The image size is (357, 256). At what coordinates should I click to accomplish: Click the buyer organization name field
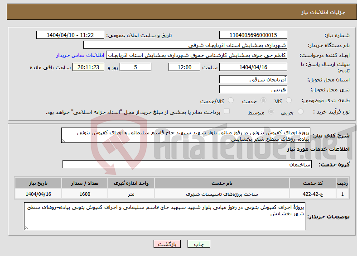point(185,45)
